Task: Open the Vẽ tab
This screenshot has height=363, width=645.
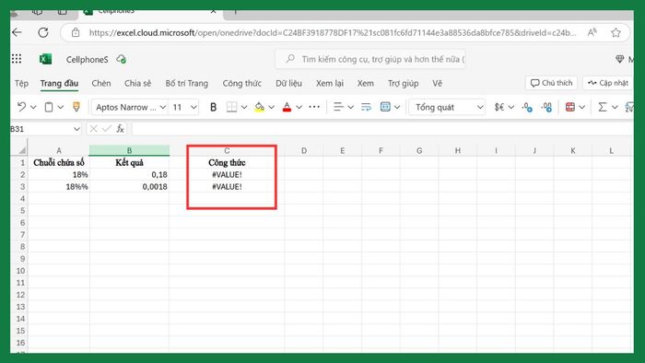Action: pos(437,83)
